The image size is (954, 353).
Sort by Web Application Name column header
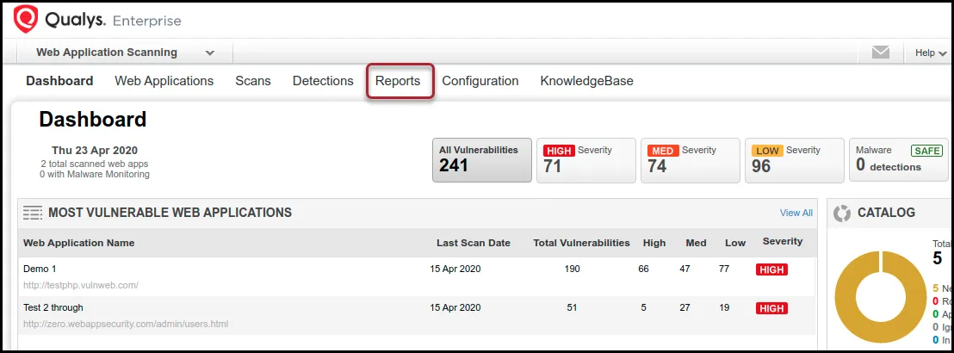tap(79, 243)
